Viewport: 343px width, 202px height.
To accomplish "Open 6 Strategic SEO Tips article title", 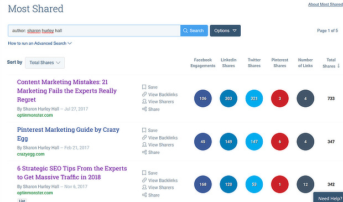I will tap(72, 173).
